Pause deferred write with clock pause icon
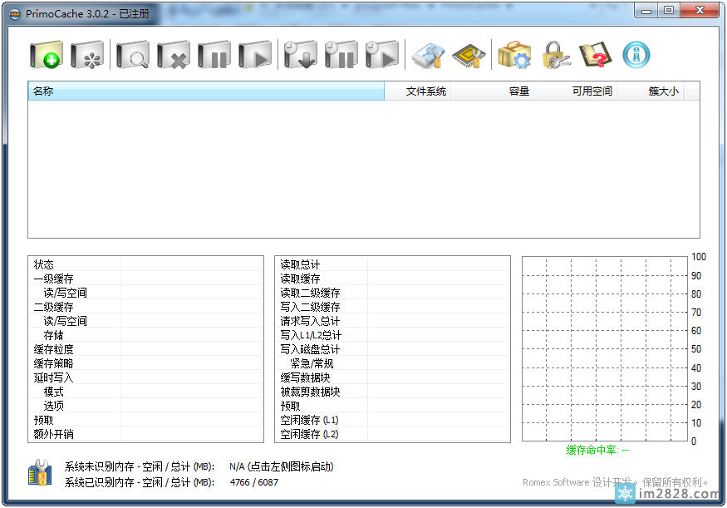 point(341,56)
